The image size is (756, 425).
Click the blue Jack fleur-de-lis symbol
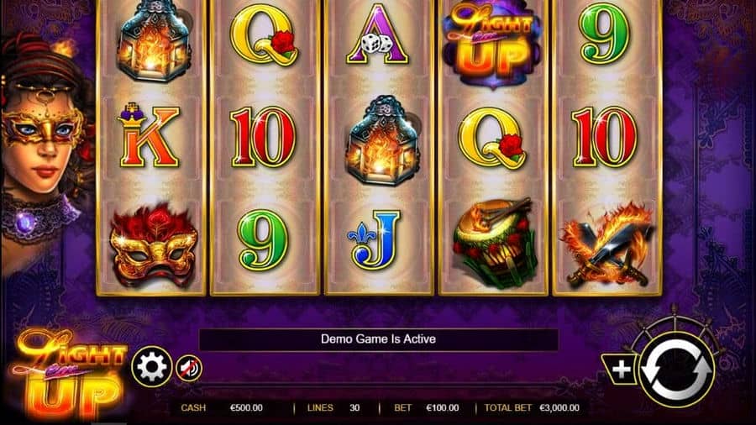(375, 239)
